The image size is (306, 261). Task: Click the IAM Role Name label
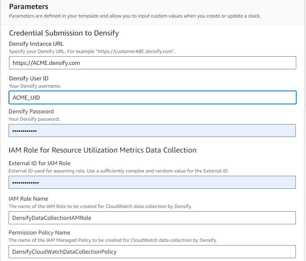pos(29,199)
